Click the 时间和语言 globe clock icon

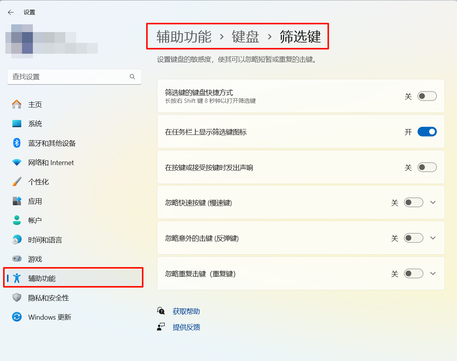pyautogui.click(x=17, y=240)
